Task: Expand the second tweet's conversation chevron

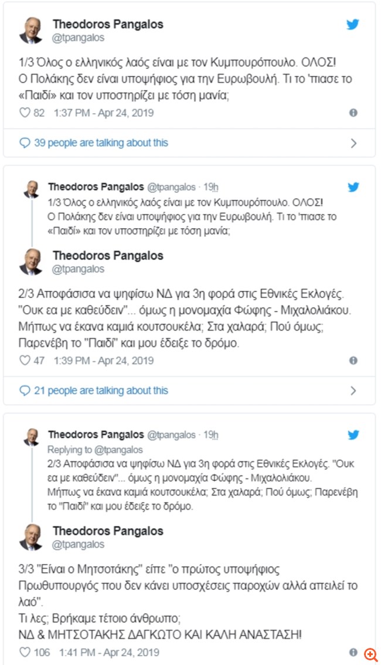Action: [x=353, y=391]
